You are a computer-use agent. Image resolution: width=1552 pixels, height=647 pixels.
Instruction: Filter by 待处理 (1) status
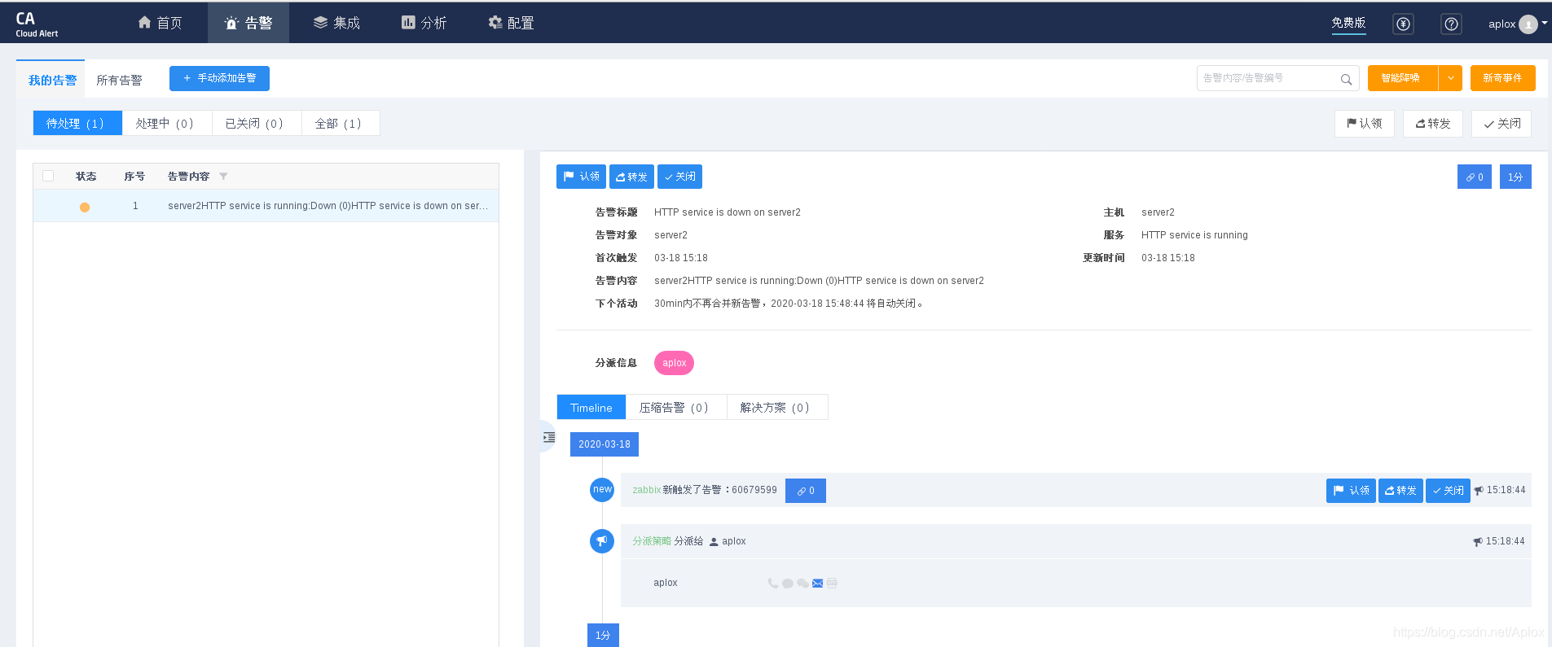click(x=77, y=123)
